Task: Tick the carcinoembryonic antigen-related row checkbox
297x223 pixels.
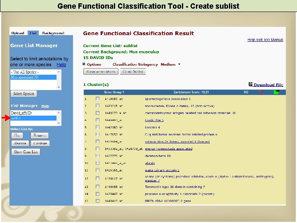Action: coord(97,113)
